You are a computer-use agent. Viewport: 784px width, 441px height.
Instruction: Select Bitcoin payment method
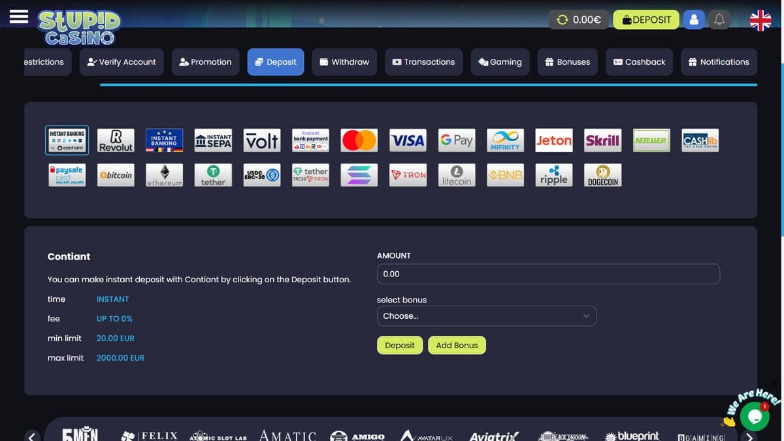pos(116,175)
